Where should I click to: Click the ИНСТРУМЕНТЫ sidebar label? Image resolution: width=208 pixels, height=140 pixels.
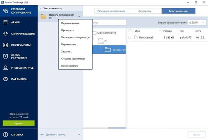(x=21, y=45)
